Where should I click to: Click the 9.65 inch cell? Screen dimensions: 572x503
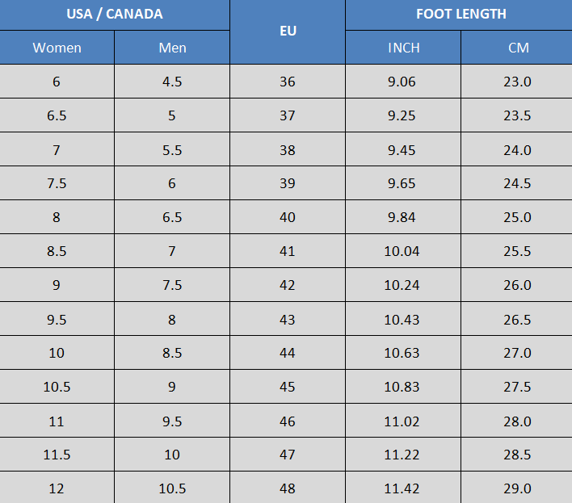coord(402,183)
